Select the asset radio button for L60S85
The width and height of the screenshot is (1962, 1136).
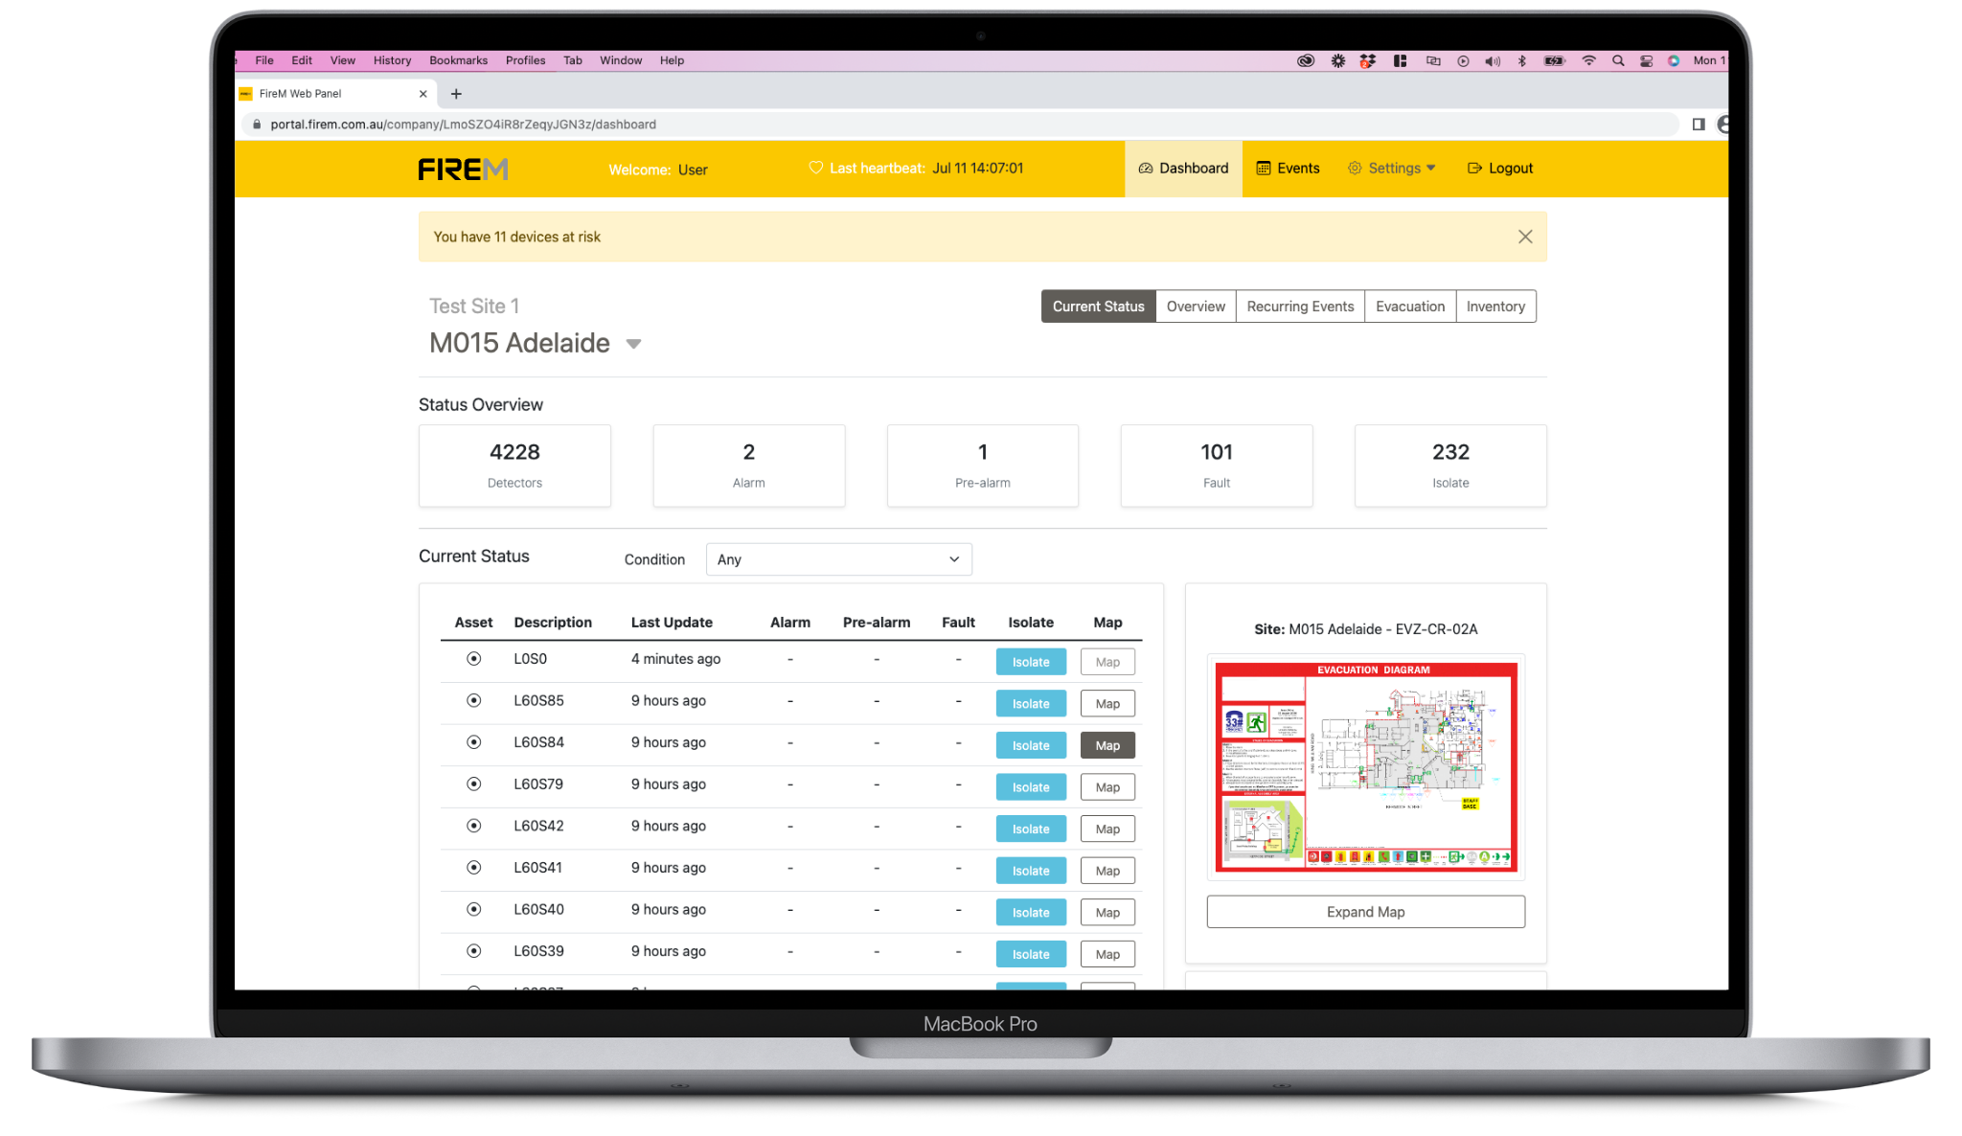[x=473, y=700]
